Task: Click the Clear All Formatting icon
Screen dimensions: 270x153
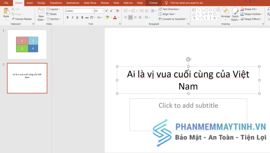Action: (118, 11)
